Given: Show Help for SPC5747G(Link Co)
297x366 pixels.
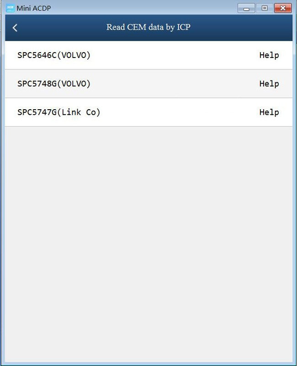Looking at the screenshot, I should point(269,112).
